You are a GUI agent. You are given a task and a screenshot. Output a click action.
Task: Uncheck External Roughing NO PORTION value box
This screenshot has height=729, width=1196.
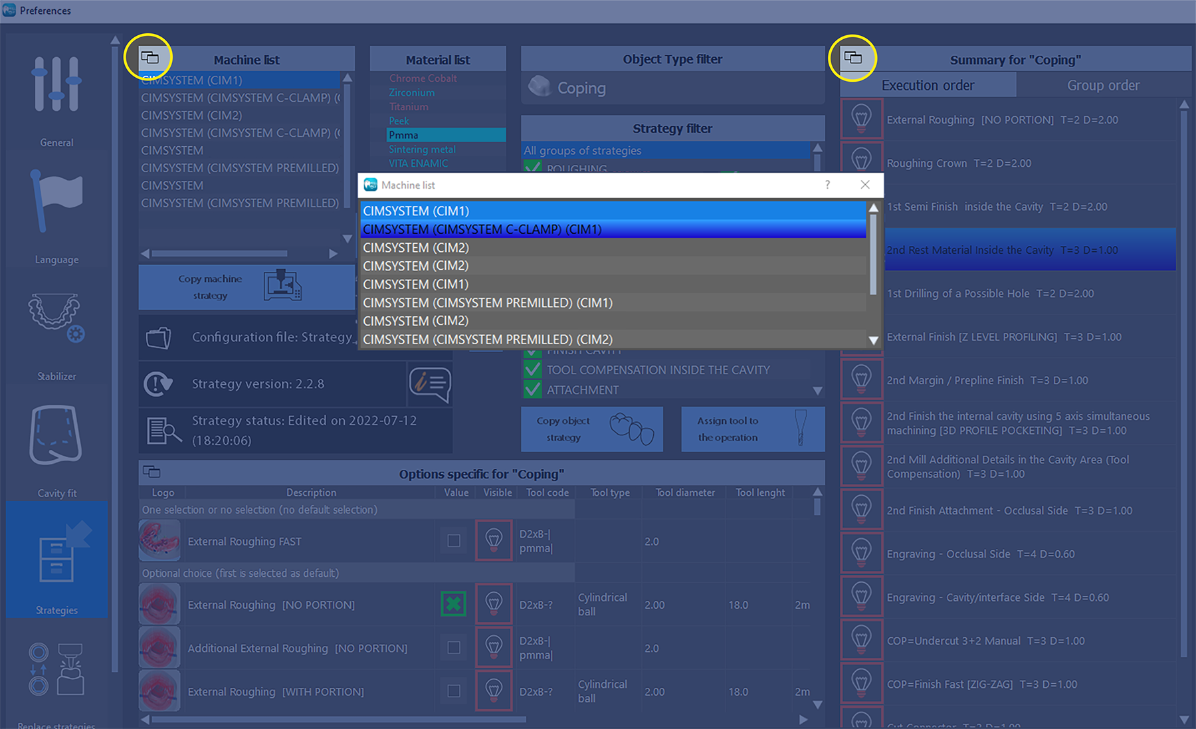coord(454,604)
